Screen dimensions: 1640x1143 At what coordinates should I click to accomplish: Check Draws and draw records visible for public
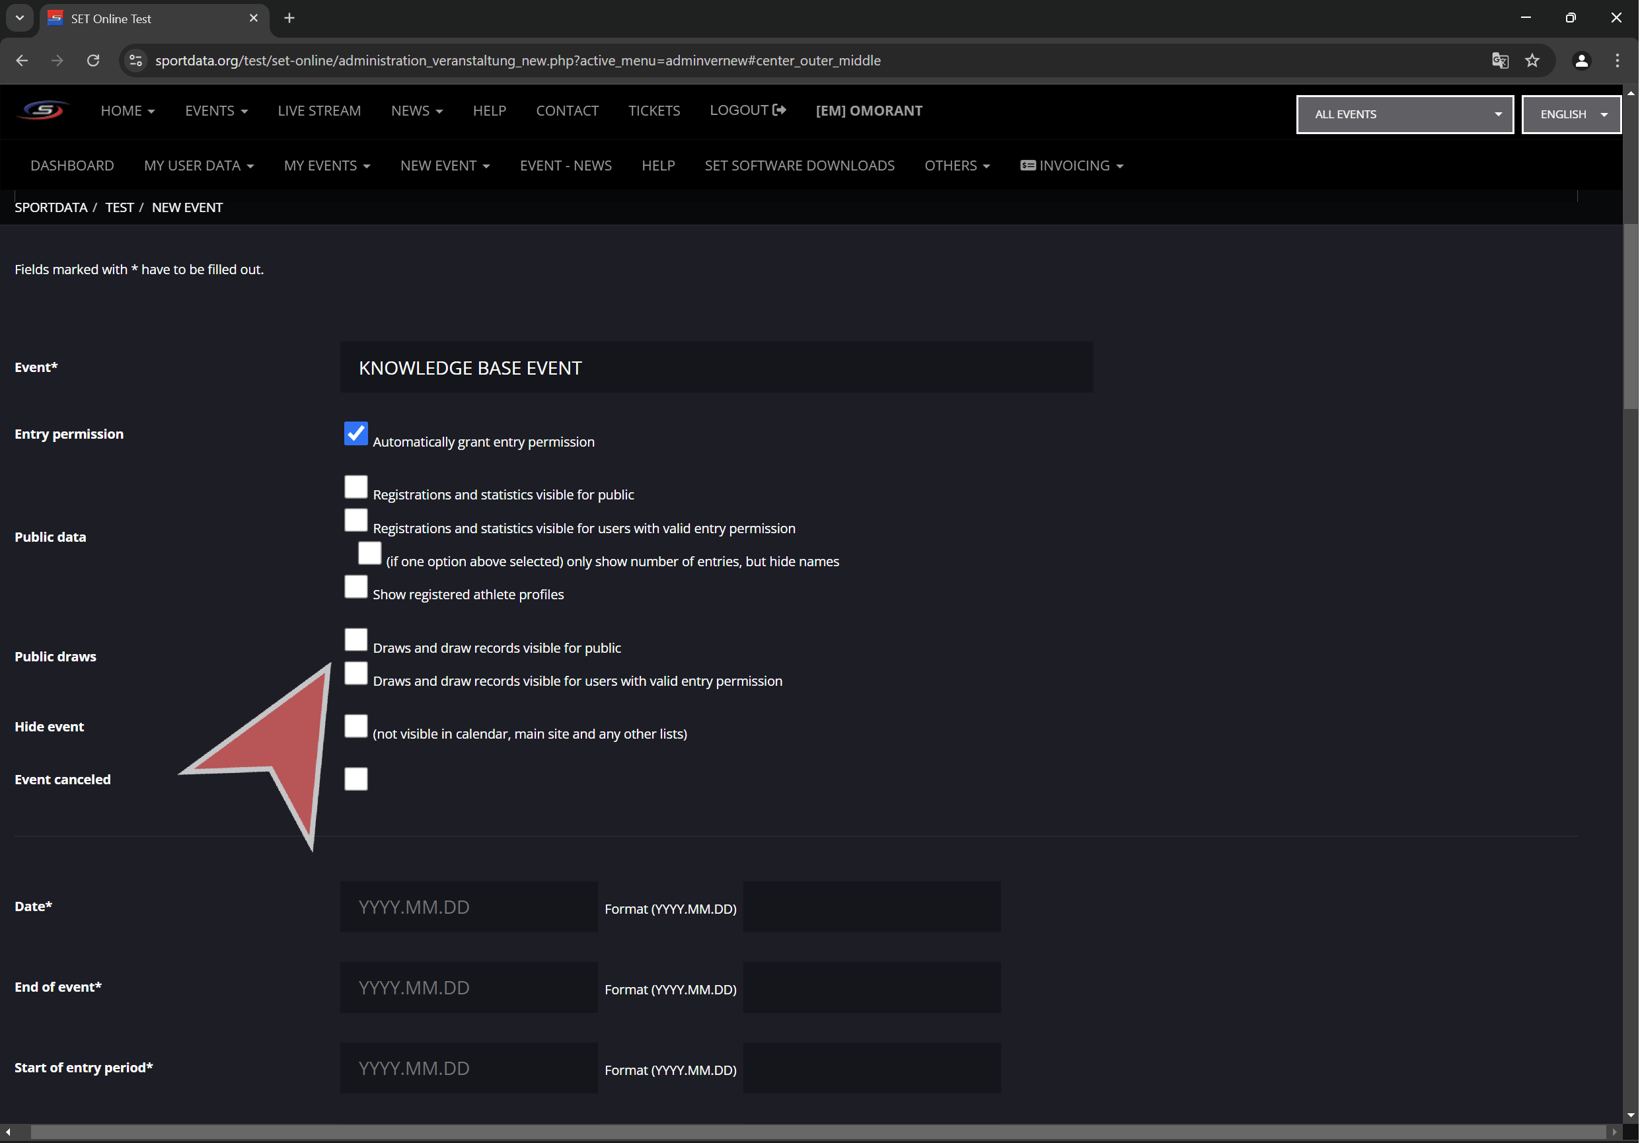coord(355,640)
